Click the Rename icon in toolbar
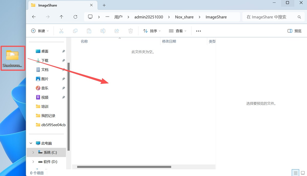This screenshot has height=176, width=307. pos(103,31)
